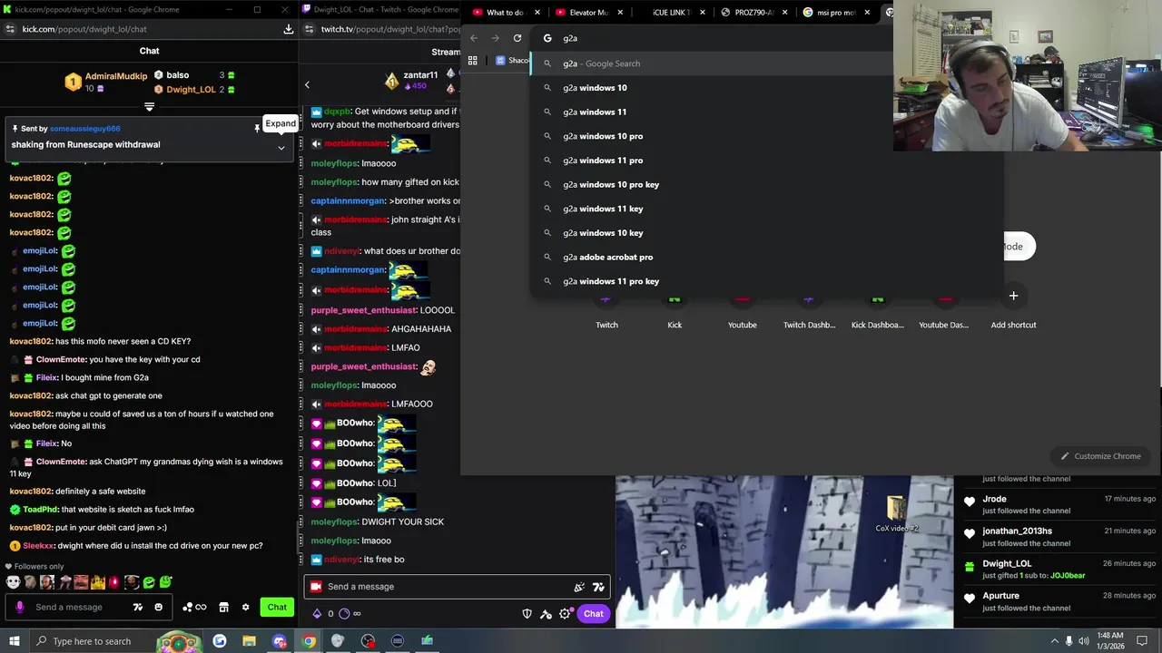Click the microphone icon in Kick message box
Image resolution: width=1162 pixels, height=653 pixels.
click(20, 608)
